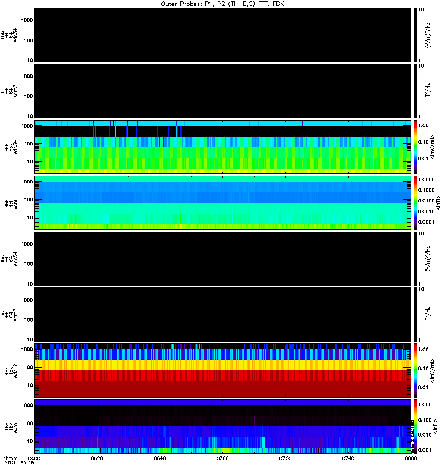Click the empty black thc fff edc34 spectrogram panel

click(x=223, y=259)
